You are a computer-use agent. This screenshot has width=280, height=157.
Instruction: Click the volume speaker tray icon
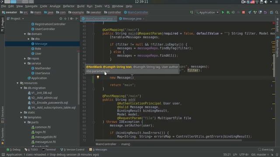[266, 2]
